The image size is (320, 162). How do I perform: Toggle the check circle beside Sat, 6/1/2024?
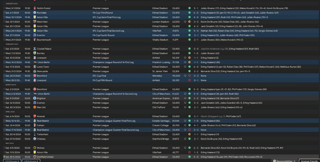[4, 13]
